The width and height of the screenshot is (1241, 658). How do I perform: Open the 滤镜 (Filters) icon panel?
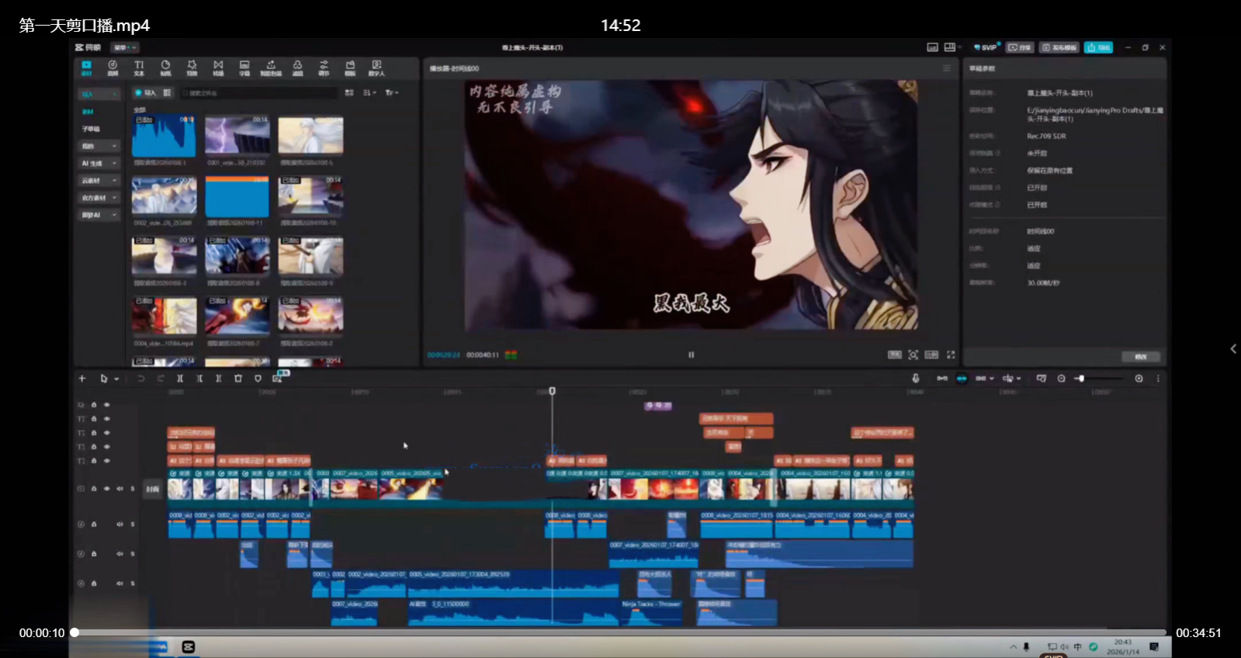point(297,68)
